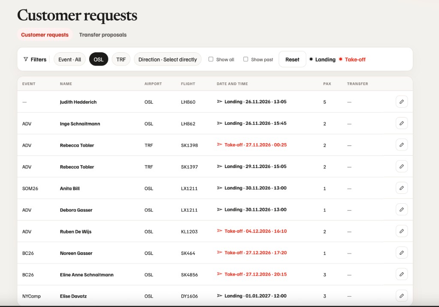439x307 pixels.
Task: Select the name Elise Davatz
Action: pyautogui.click(x=73, y=296)
